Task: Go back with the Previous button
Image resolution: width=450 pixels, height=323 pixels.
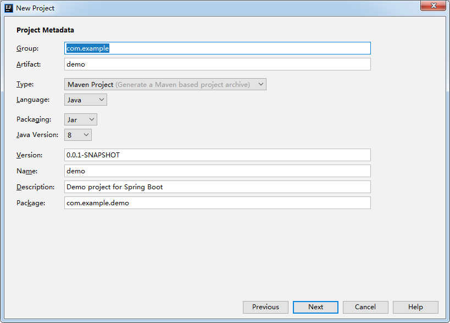Action: [265, 307]
